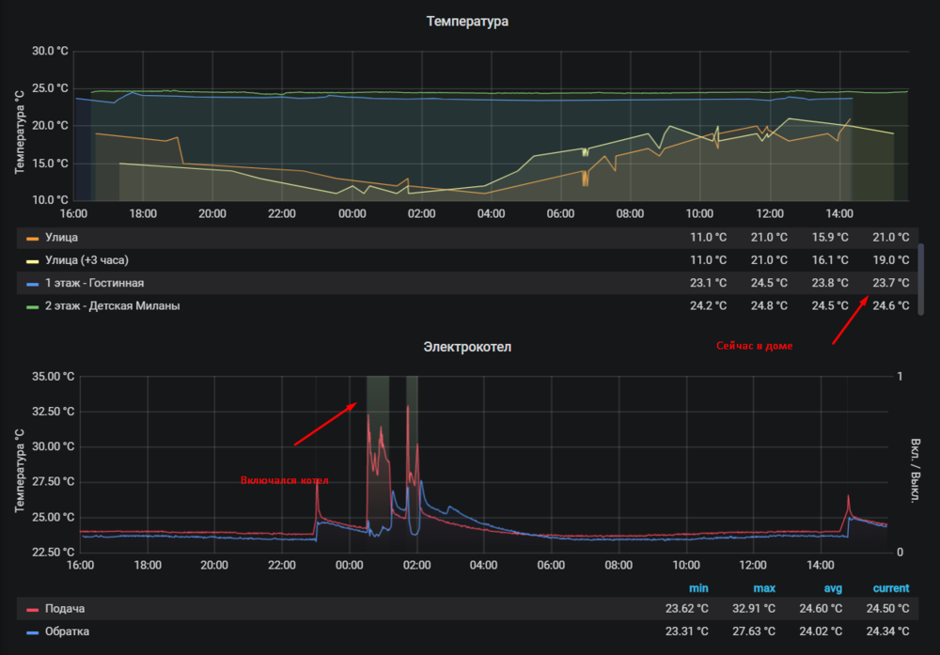Sort legend by the max column
940x655 pixels.
tap(764, 588)
